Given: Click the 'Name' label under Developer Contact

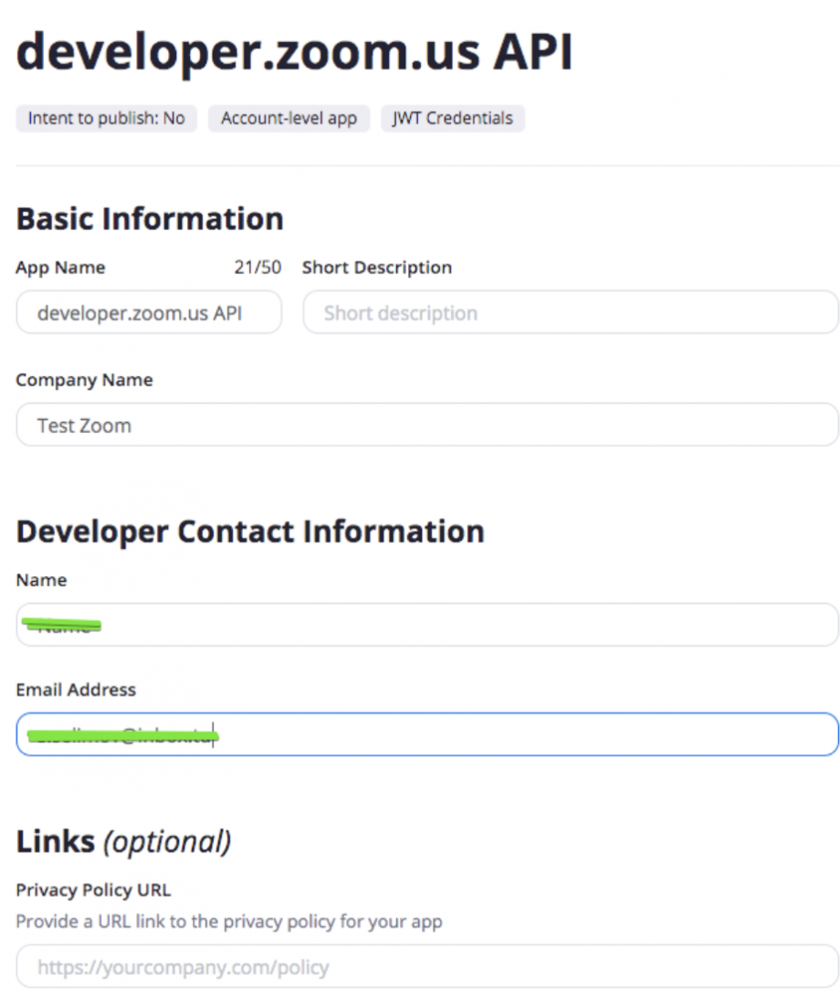Looking at the screenshot, I should pyautogui.click(x=42, y=580).
